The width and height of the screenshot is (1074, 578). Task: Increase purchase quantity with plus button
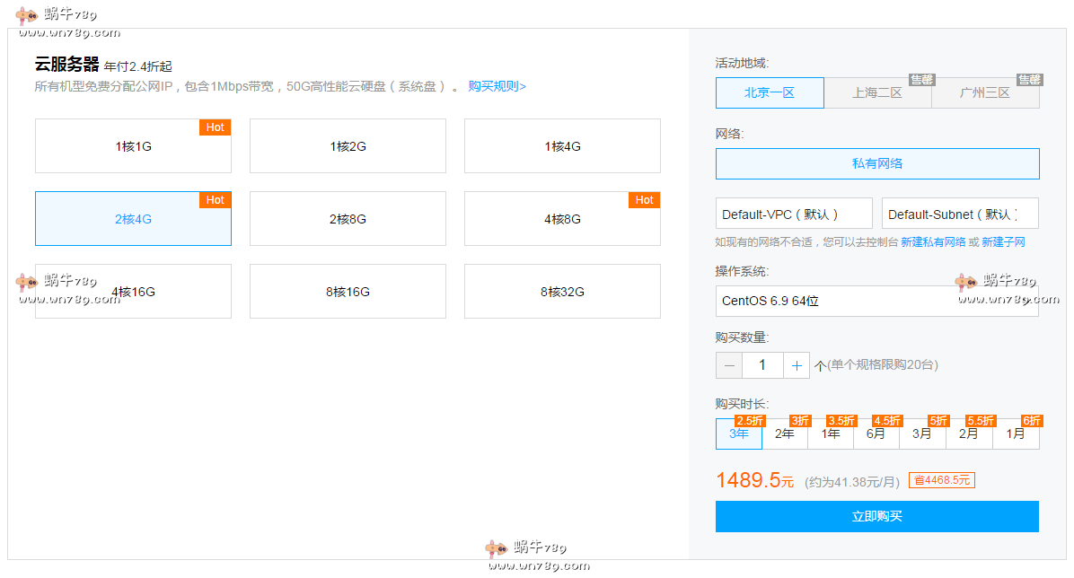(797, 365)
